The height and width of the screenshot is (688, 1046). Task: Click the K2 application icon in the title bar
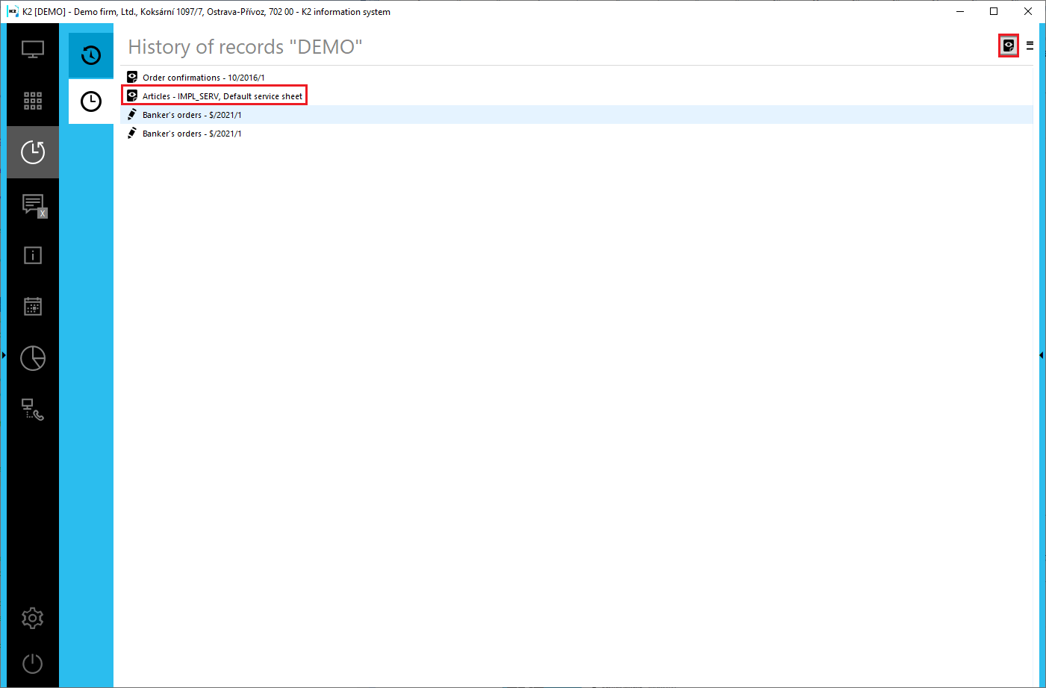12,11
